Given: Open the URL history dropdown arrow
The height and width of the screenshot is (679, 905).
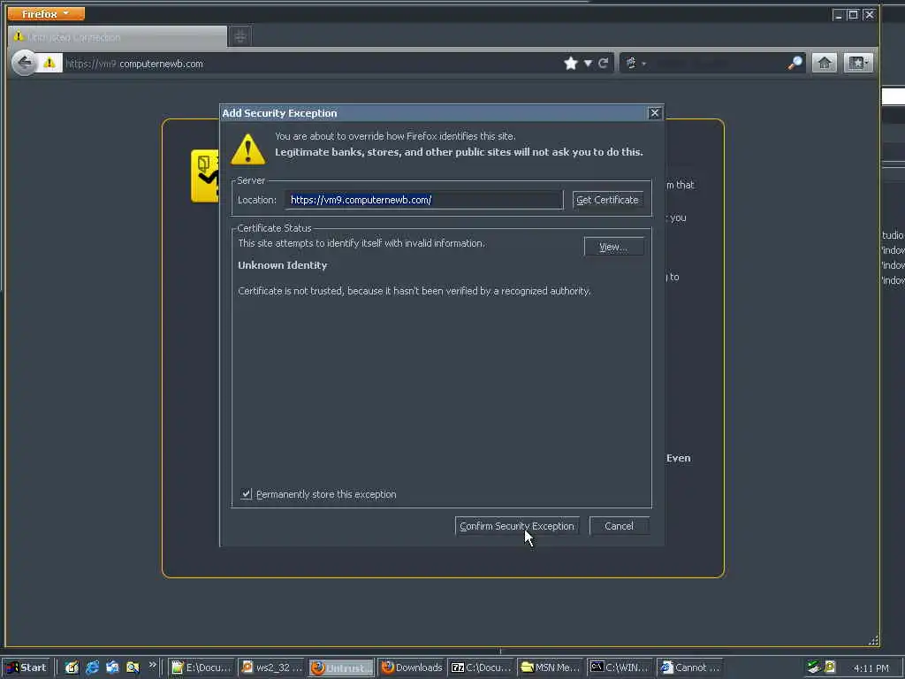Looking at the screenshot, I should 588,64.
